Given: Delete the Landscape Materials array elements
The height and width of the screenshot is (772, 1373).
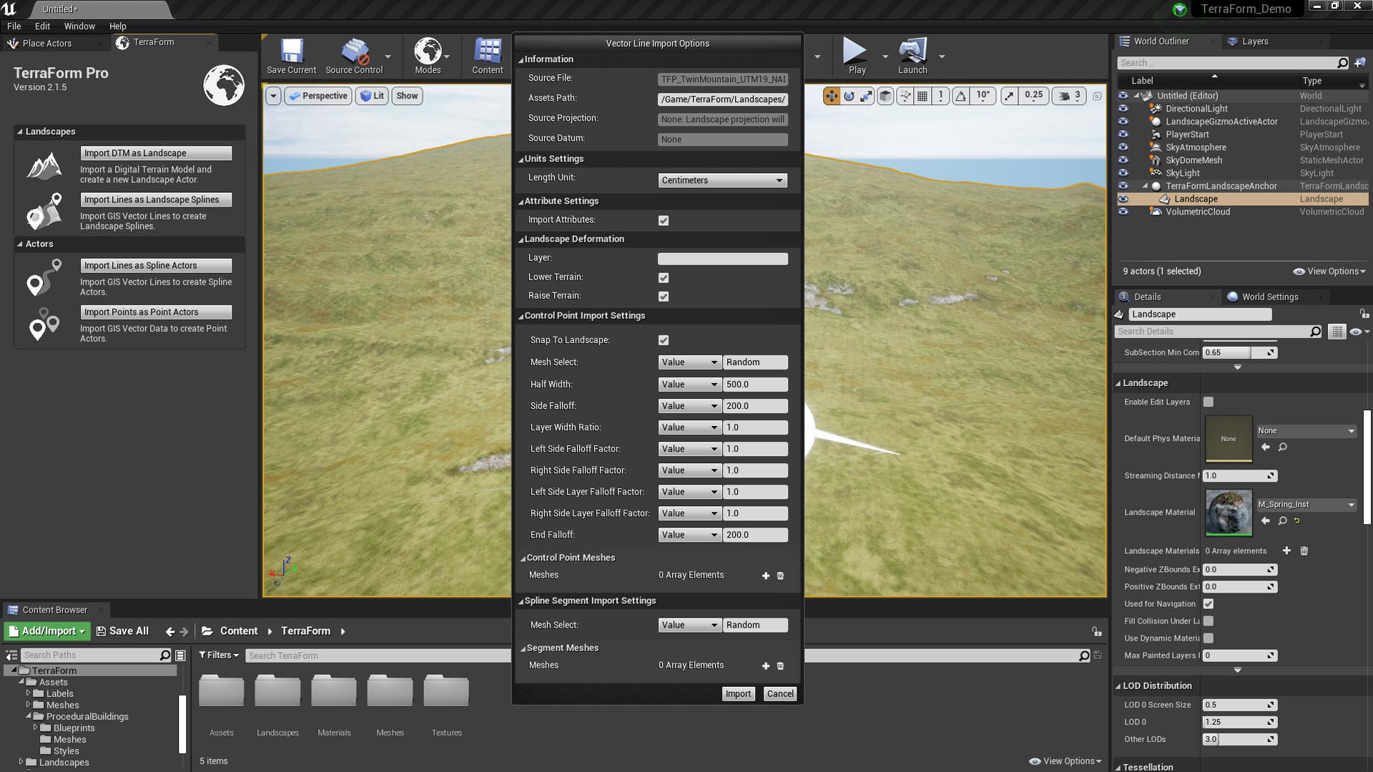Looking at the screenshot, I should click(x=1304, y=550).
